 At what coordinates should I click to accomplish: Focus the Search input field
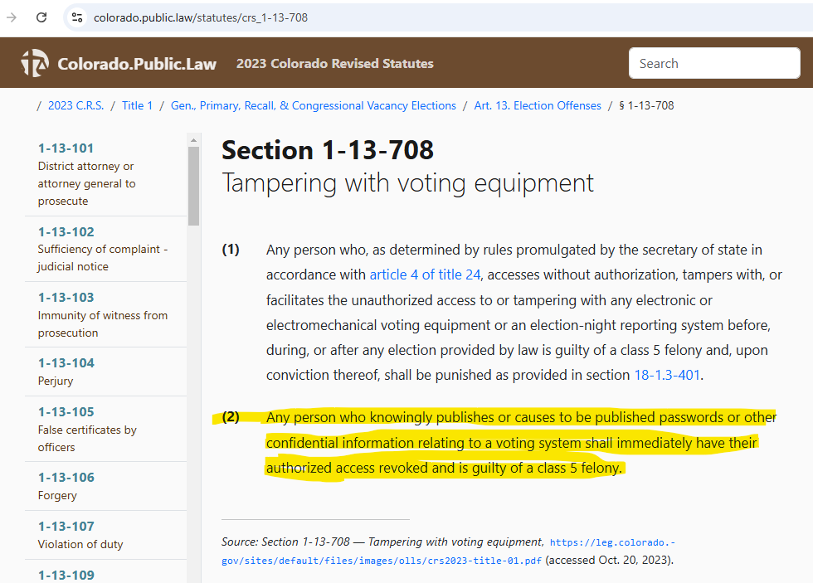click(714, 63)
